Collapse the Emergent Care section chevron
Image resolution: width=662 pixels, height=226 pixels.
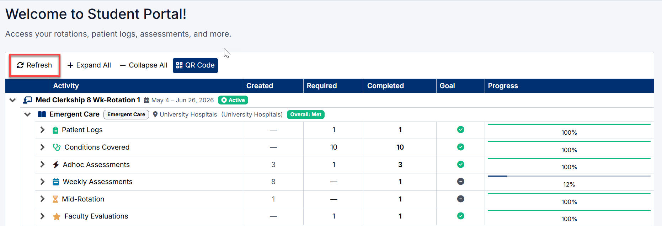pyautogui.click(x=27, y=114)
